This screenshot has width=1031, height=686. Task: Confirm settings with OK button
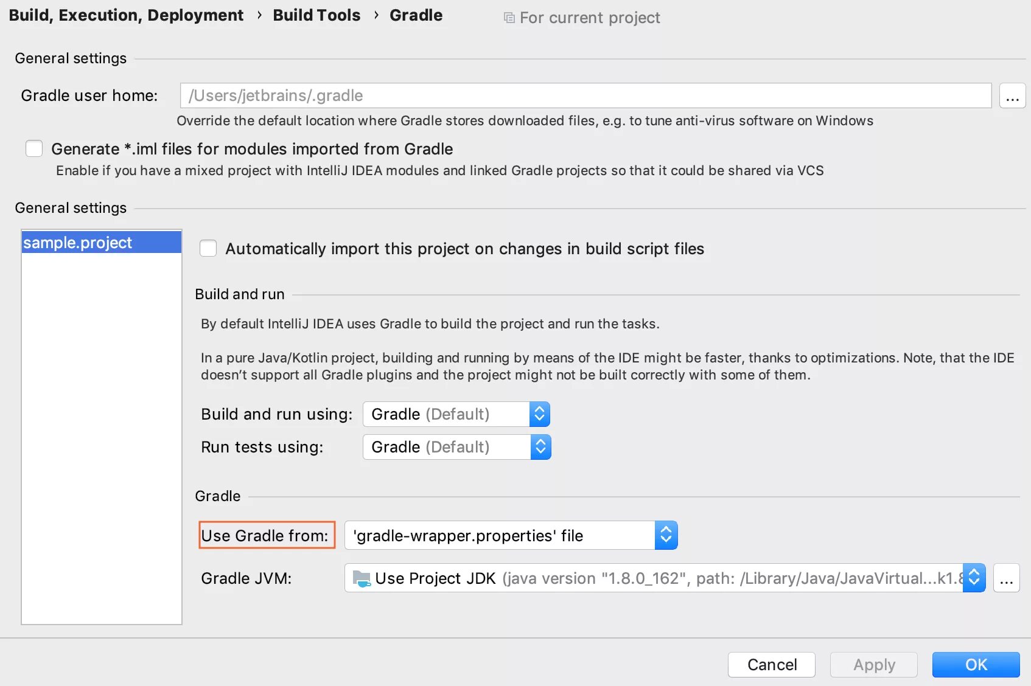click(976, 665)
